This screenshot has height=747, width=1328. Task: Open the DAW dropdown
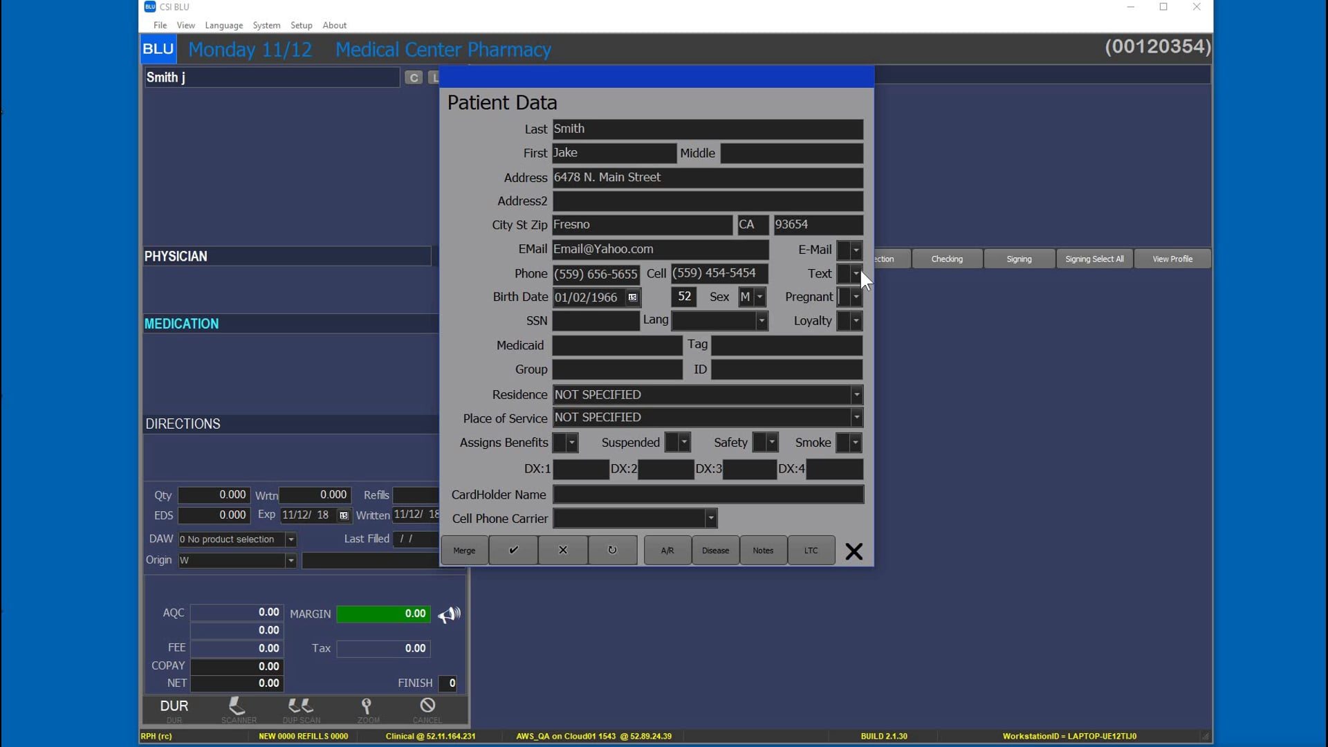291,539
